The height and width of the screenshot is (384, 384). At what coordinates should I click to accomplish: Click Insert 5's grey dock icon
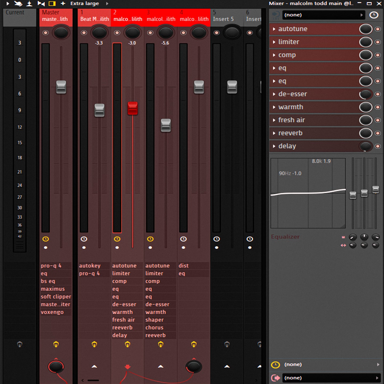(227, 344)
